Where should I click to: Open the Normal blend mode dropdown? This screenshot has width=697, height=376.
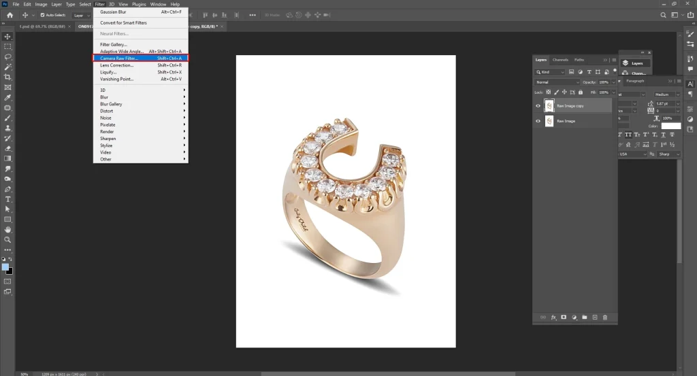point(557,82)
